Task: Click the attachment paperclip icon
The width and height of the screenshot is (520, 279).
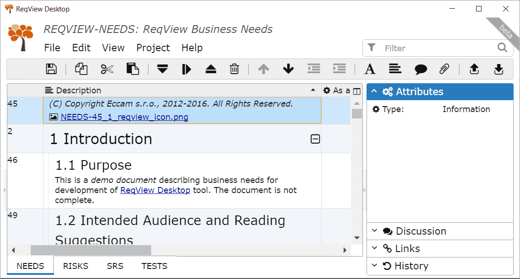Action: coord(444,69)
